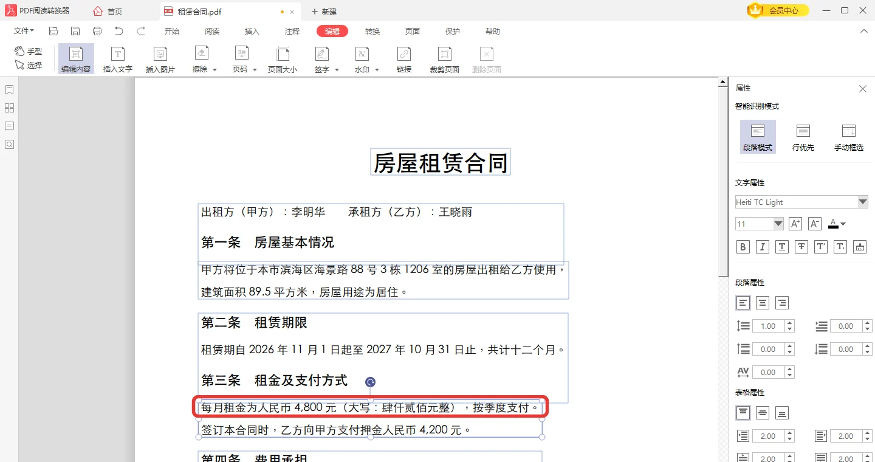Close the 属性 properties panel

pos(863,89)
